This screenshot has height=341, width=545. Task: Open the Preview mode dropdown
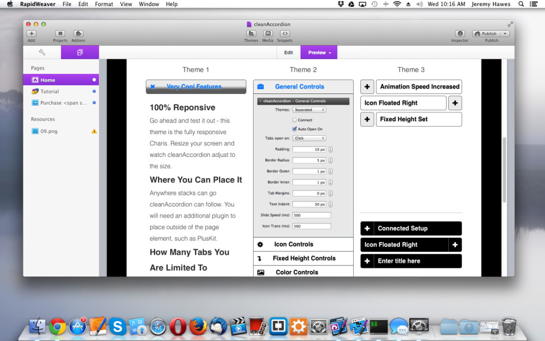pos(319,52)
